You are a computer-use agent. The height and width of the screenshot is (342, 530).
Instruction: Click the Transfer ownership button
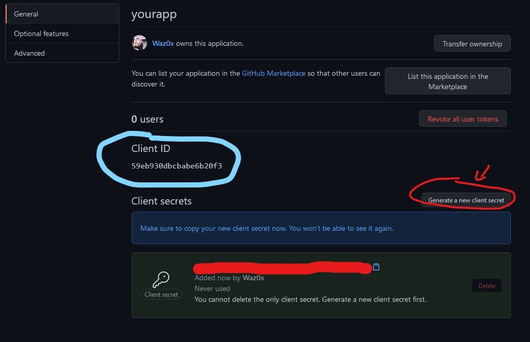[x=472, y=43]
